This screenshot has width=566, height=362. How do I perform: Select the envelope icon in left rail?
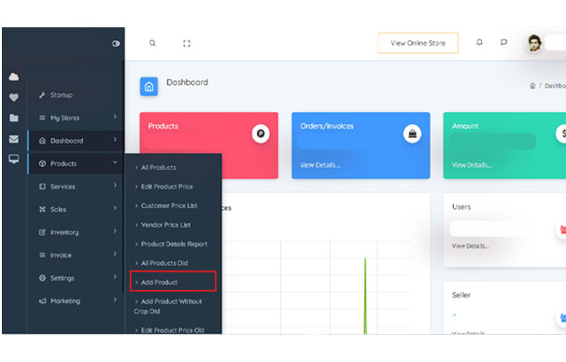point(14,139)
